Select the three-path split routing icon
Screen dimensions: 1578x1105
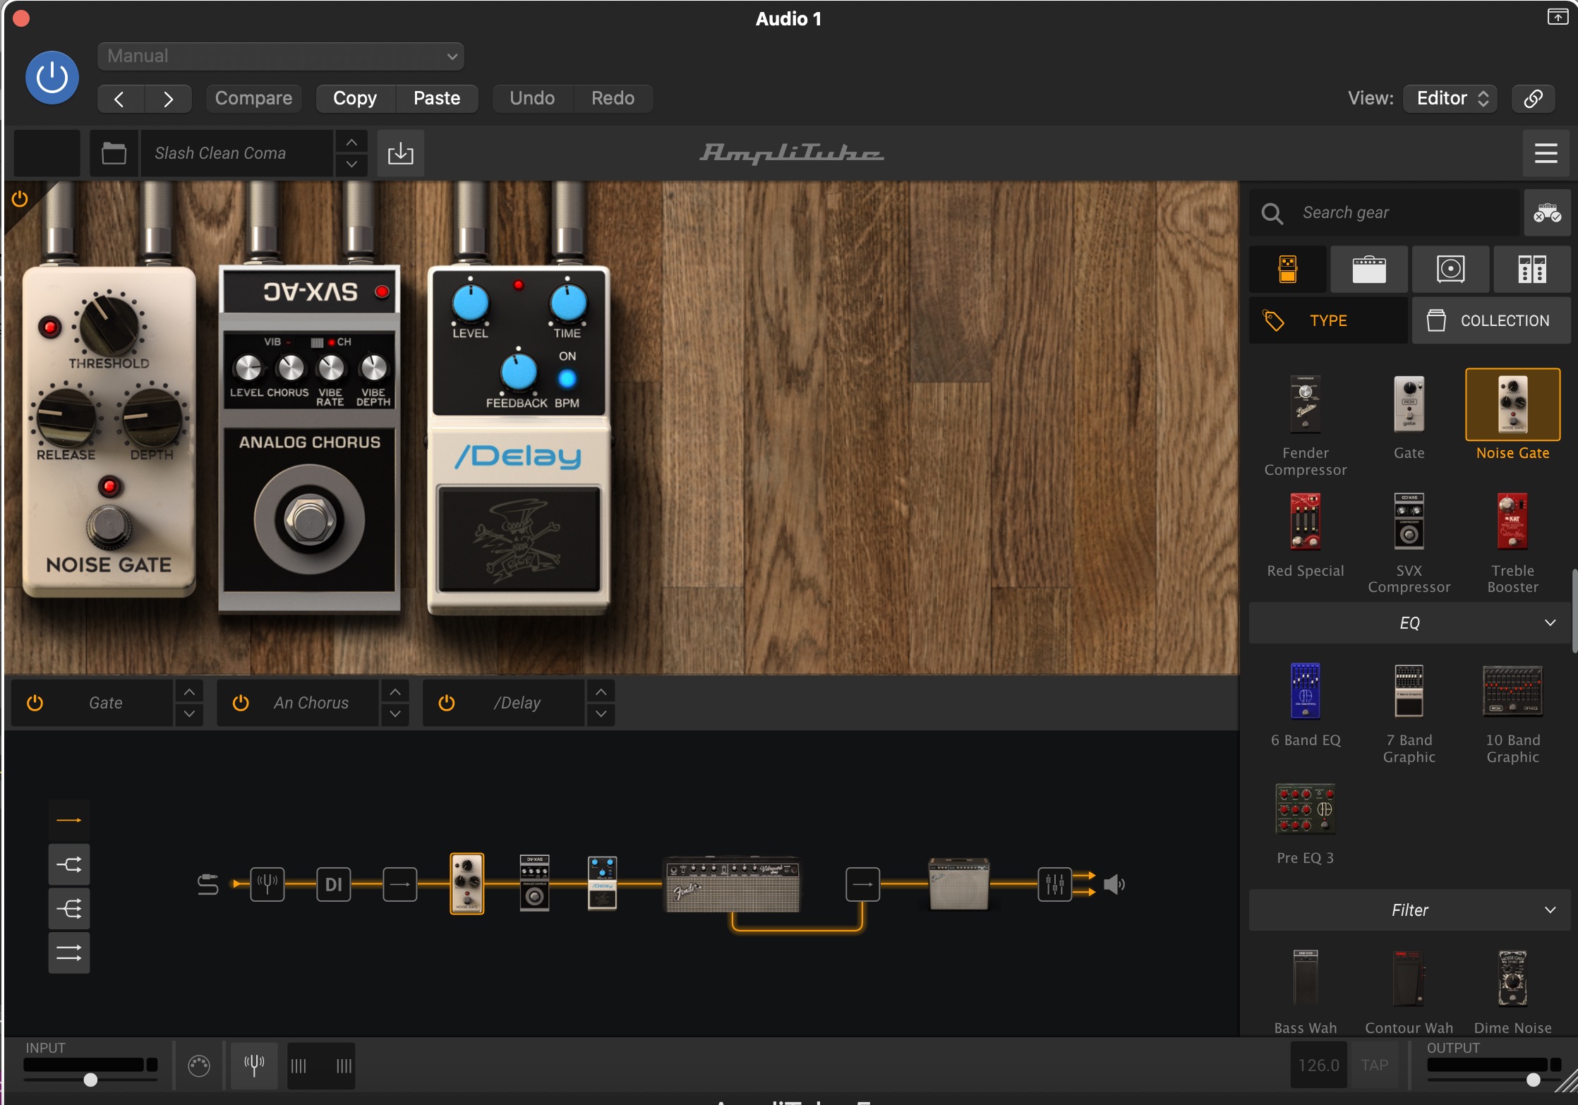tap(69, 909)
